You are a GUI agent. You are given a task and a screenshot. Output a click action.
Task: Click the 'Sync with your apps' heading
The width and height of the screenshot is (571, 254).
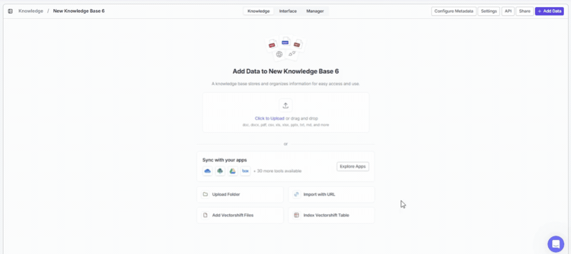click(x=225, y=160)
